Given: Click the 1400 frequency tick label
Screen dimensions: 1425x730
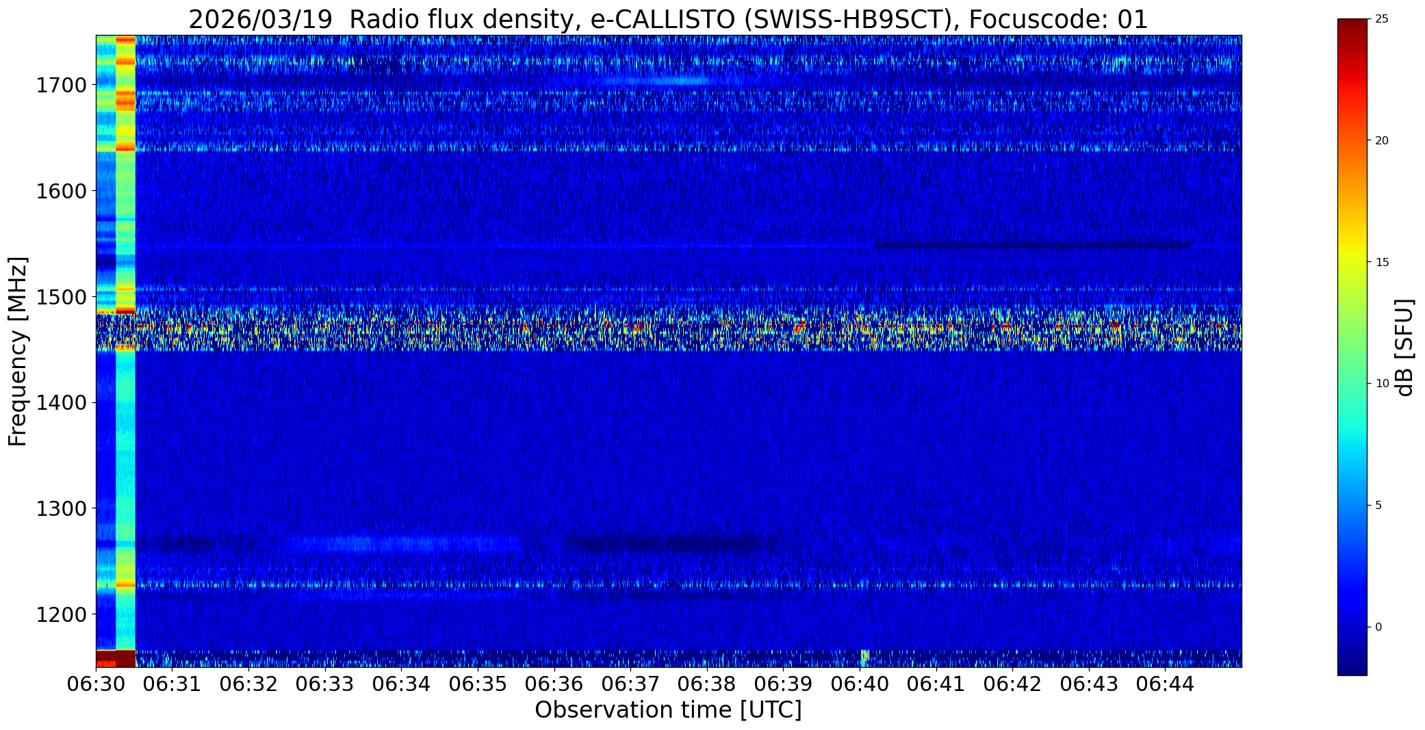Looking at the screenshot, I should pyautogui.click(x=61, y=402).
